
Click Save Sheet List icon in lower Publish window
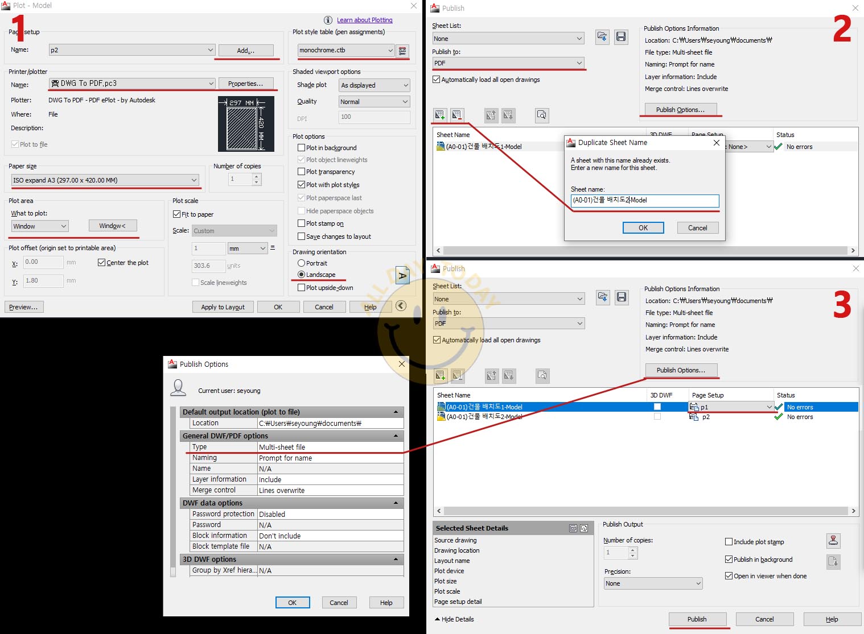(622, 297)
